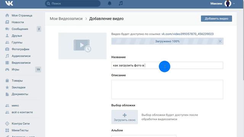
Task: Click the target icon beside Контра Сити
Action: point(7,123)
